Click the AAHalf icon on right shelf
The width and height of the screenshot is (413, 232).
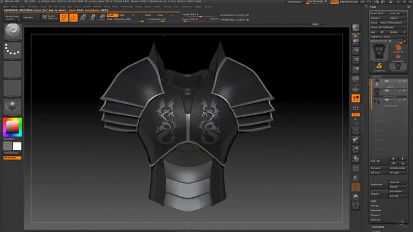pos(356,70)
